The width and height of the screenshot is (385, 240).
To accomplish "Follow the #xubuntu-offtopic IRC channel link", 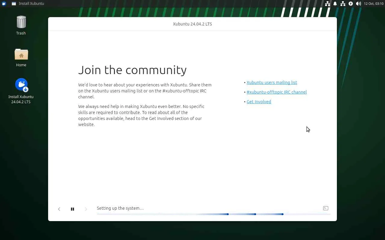I will tap(277, 92).
